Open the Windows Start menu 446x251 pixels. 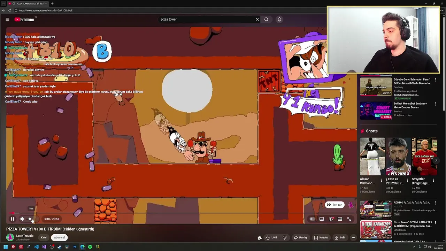point(6,247)
